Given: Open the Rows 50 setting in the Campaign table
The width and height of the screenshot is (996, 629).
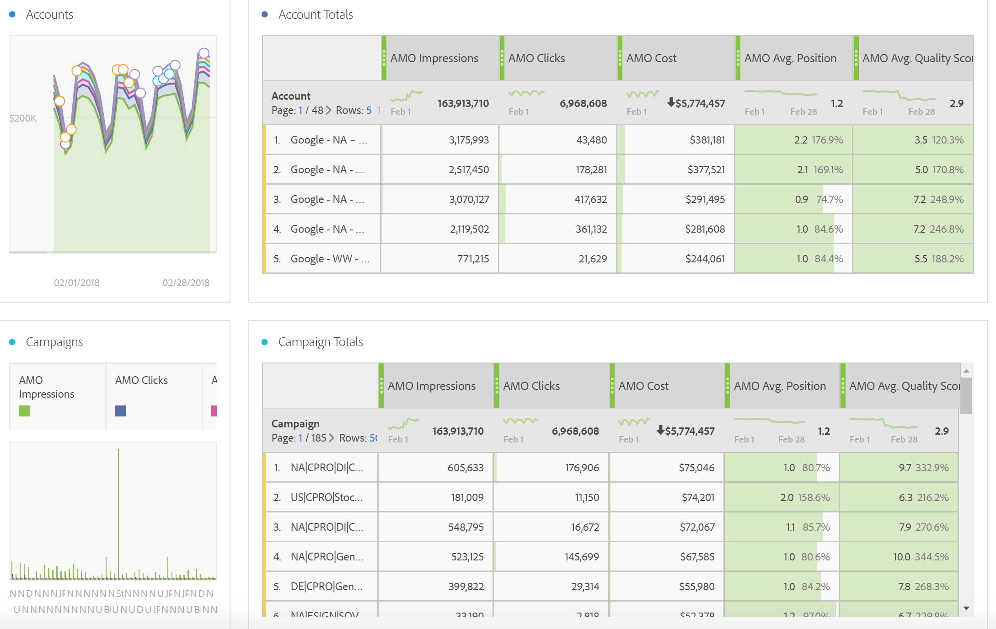Looking at the screenshot, I should point(373,438).
